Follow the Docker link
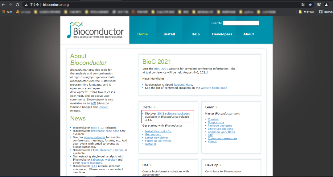The width and height of the screenshot is (333, 177). click(103, 107)
